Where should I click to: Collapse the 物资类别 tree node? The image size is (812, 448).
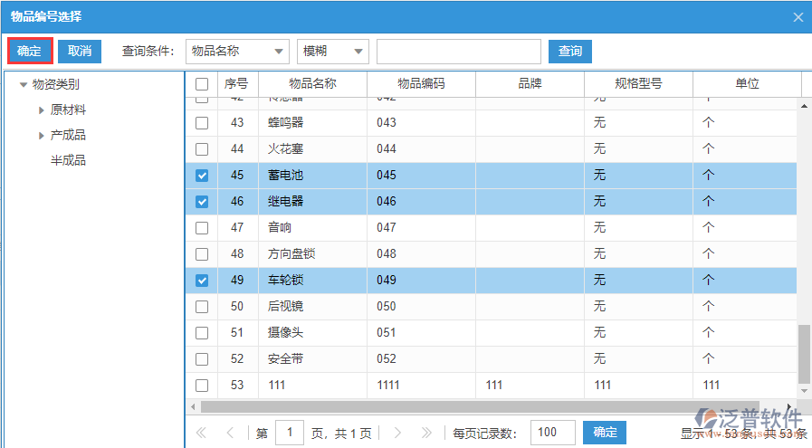click(x=24, y=84)
